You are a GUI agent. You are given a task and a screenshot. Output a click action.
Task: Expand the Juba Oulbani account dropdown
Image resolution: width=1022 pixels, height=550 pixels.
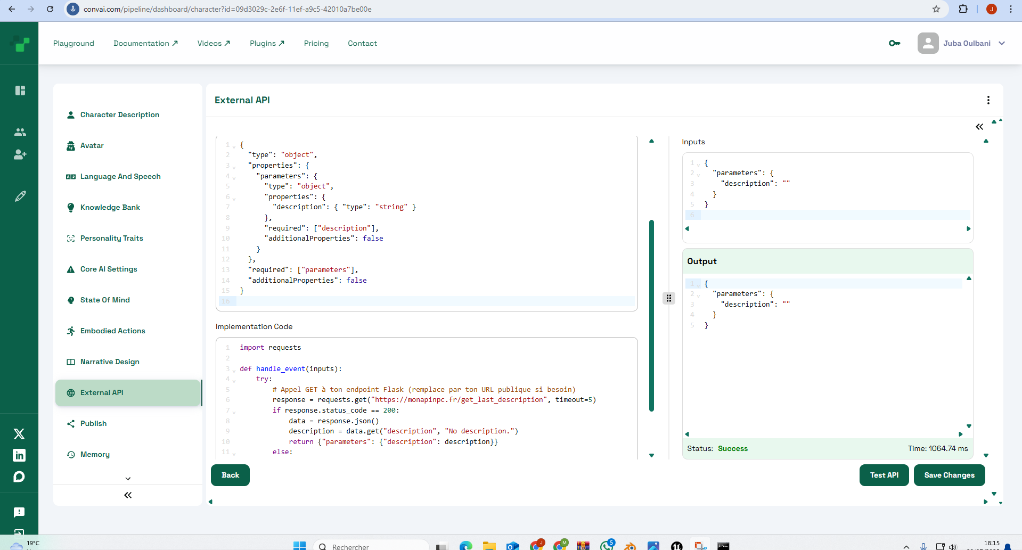1002,43
